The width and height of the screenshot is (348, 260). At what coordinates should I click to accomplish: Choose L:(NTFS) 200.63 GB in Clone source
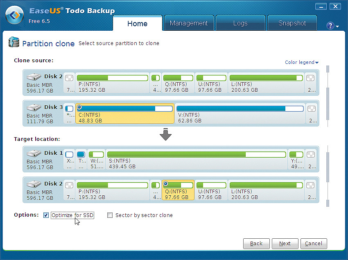coord(266,83)
